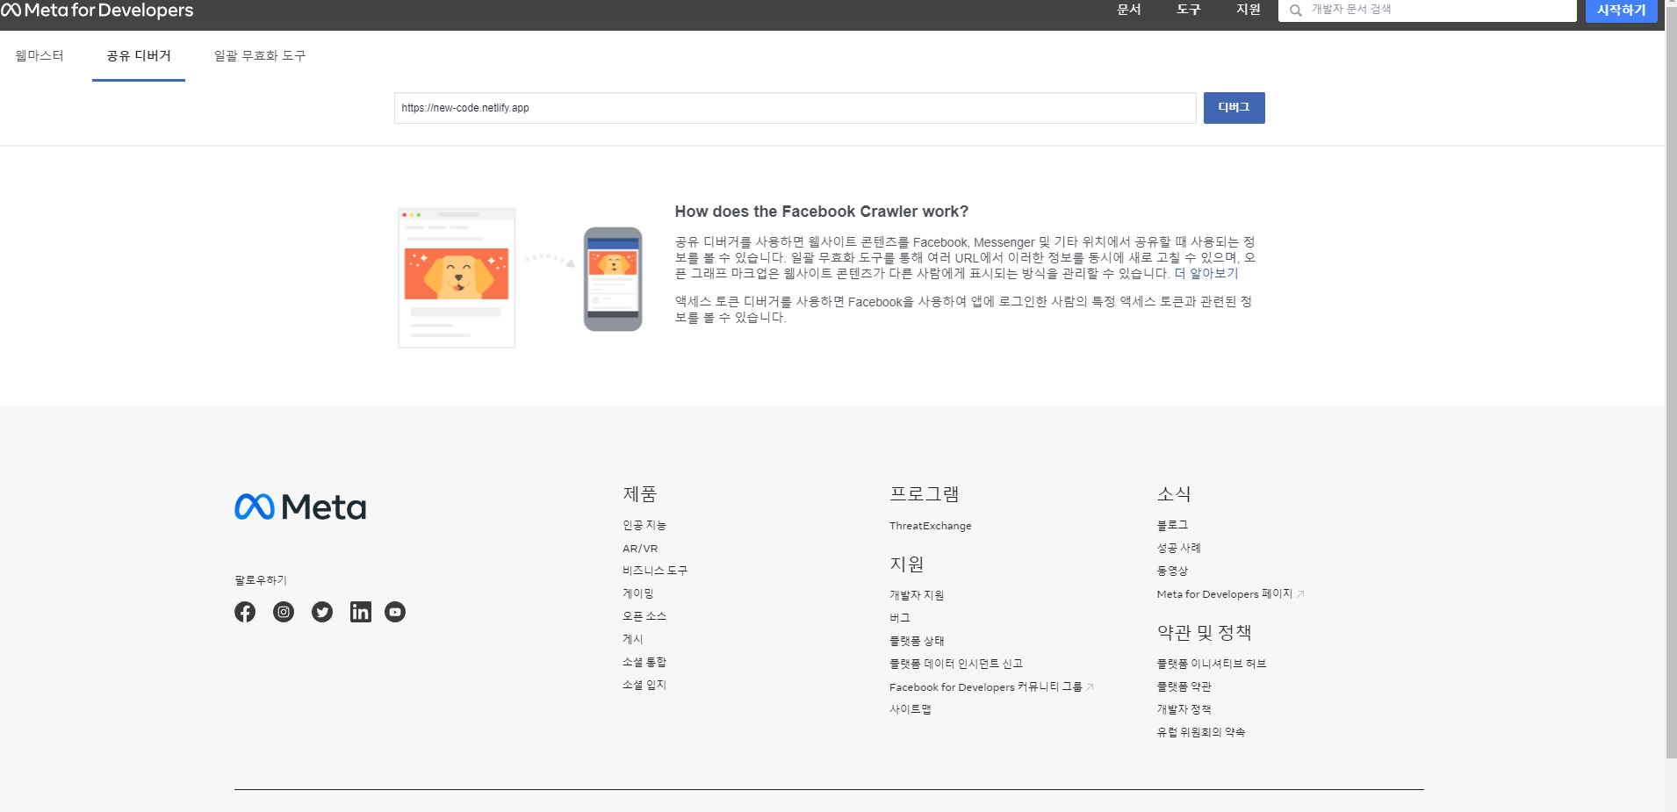The image size is (1677, 812).
Task: Open the 비즈니스 도구 footer link
Action: point(655,571)
